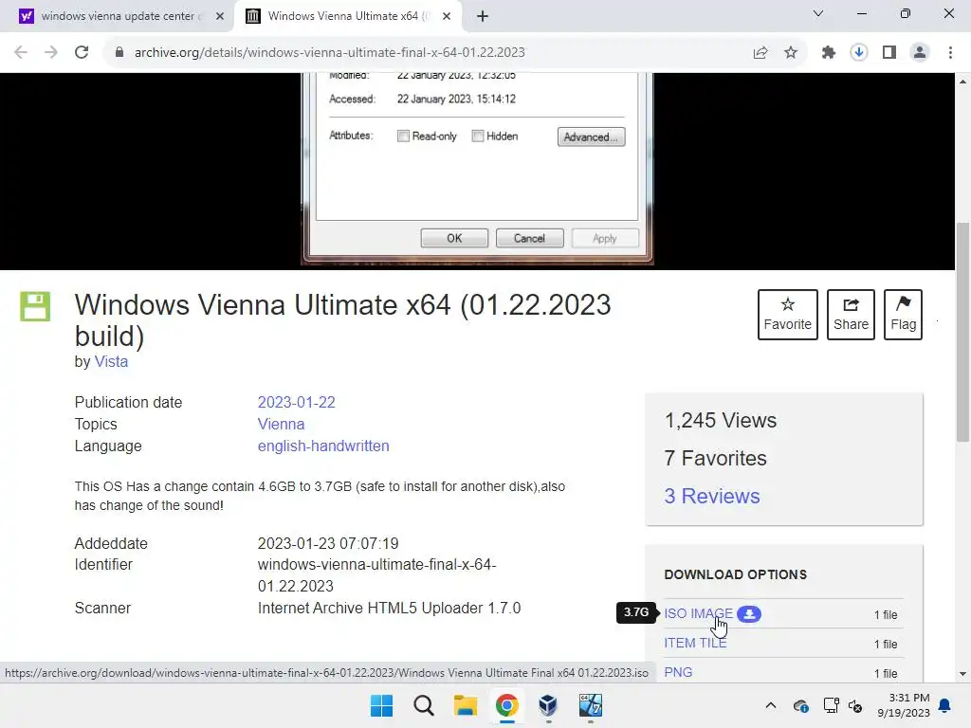Go back to the previous page
This screenshot has height=728, width=971.
click(21, 53)
